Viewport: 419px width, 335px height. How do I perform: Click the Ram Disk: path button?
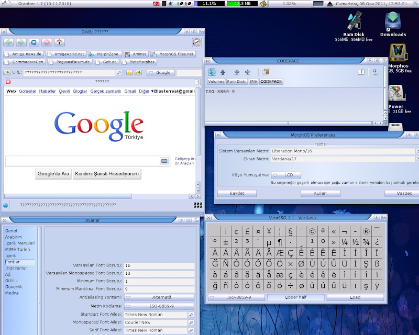tap(237, 82)
